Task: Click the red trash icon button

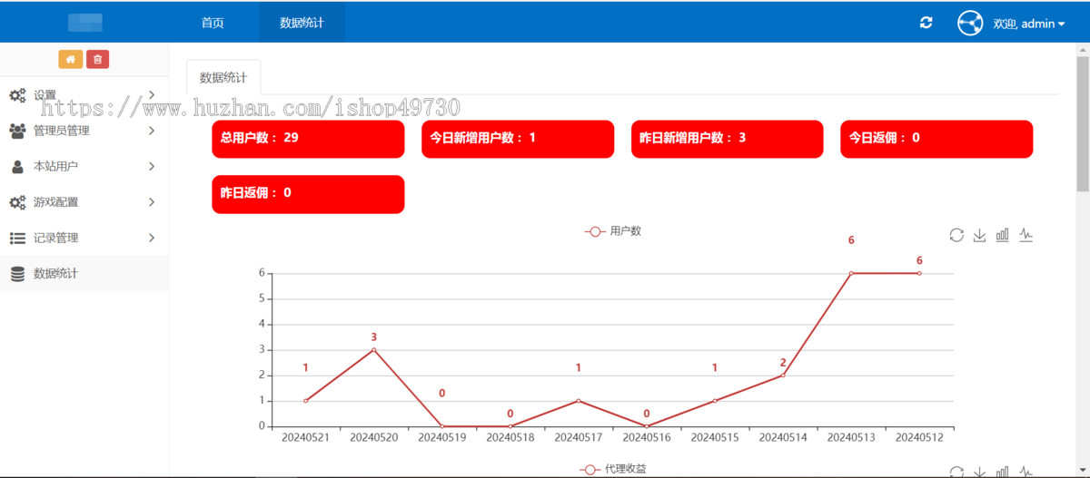Action: point(98,59)
